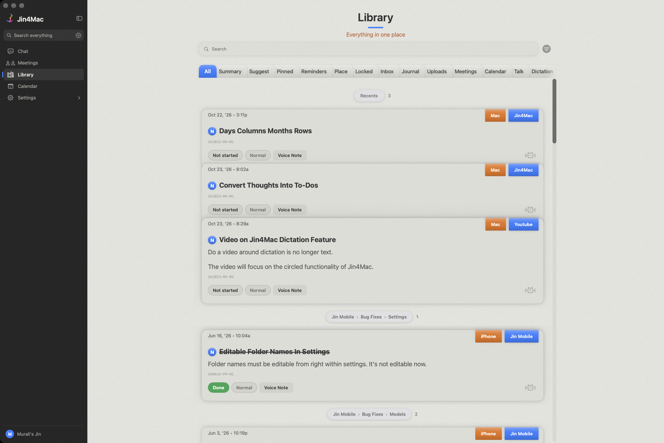Viewport: 664px width, 443px height.
Task: Change Done status on Editable Folder Names
Action: [218, 388]
